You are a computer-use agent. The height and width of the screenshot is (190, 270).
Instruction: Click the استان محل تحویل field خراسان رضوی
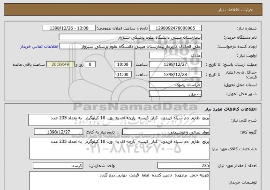tap(175, 84)
